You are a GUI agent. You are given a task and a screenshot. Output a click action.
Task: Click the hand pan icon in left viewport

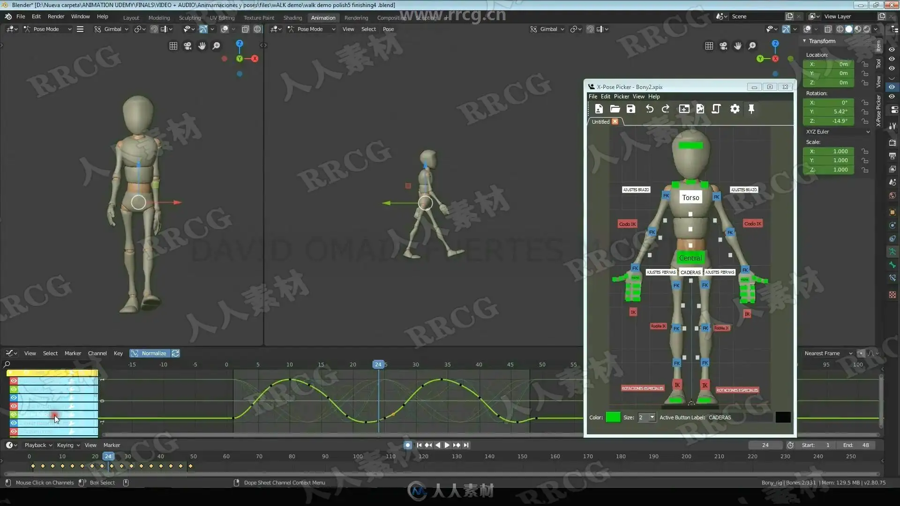[202, 45]
